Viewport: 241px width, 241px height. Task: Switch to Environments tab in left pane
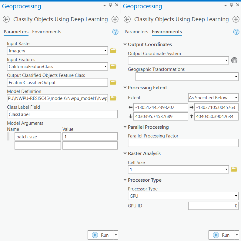pos(47,32)
